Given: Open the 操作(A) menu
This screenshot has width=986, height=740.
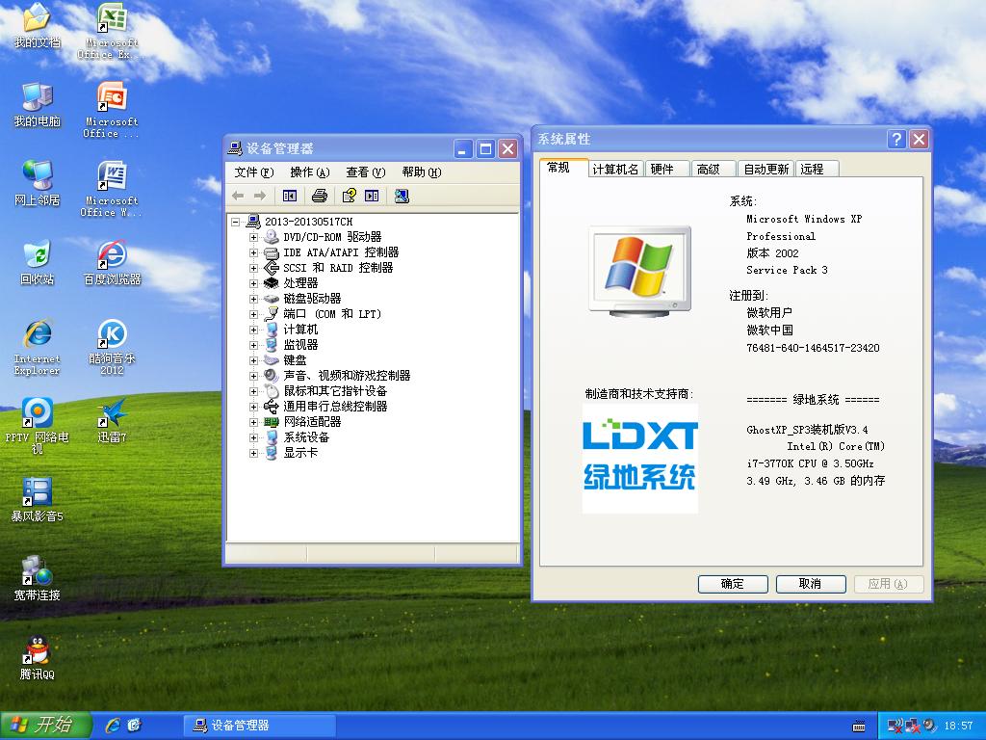Looking at the screenshot, I should (309, 172).
